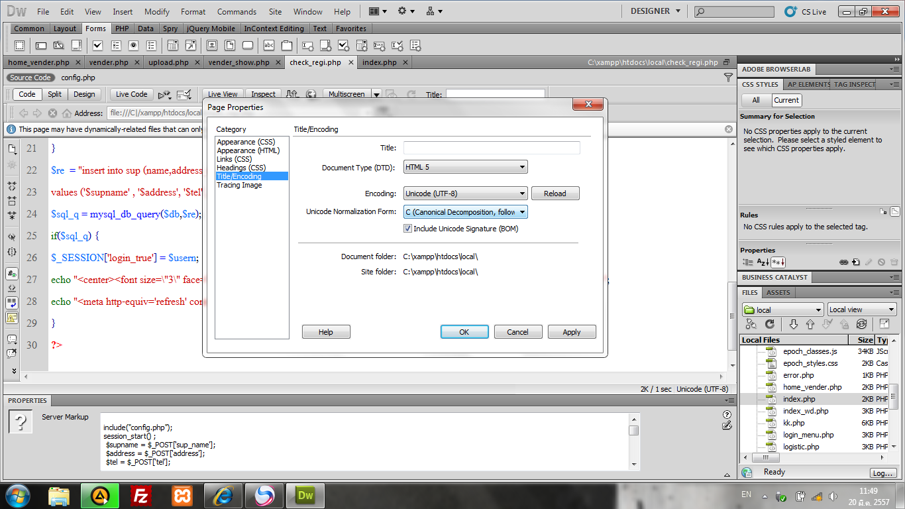905x509 pixels.
Task: Open Unicode Normalization Form dropdown
Action: pyautogui.click(x=466, y=212)
